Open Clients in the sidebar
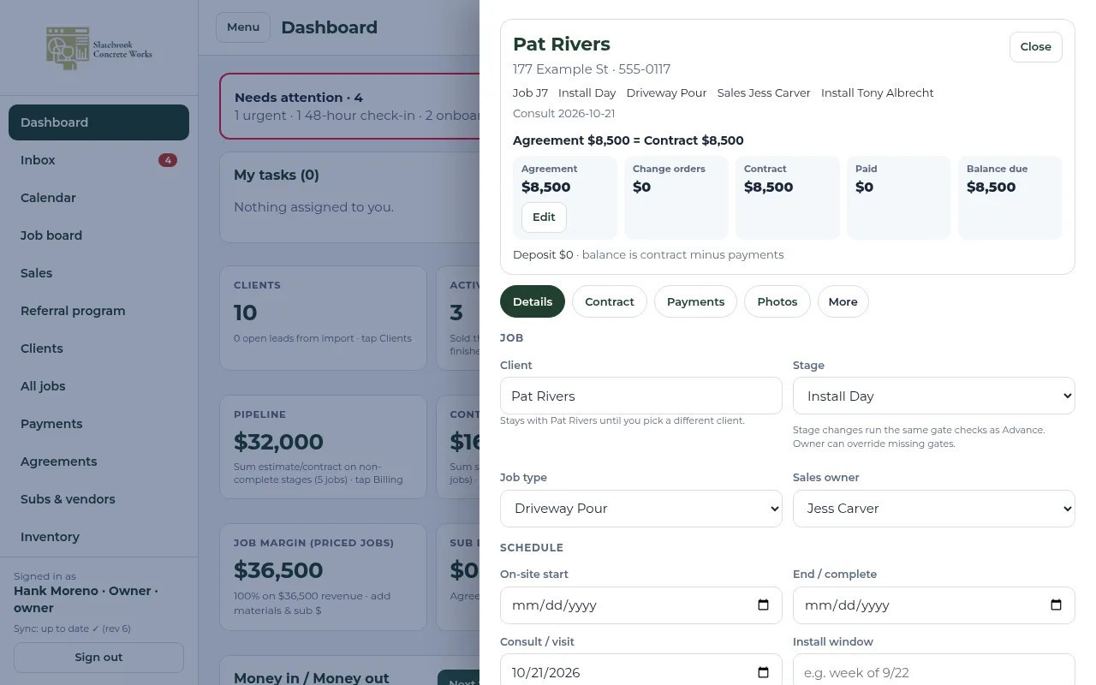Viewport: 1096px width, 685px height. 98,348
